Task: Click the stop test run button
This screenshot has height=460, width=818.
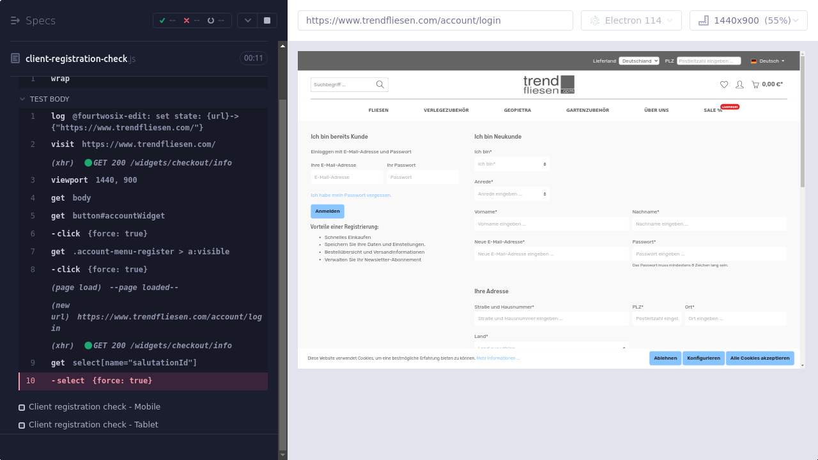Action: coord(267,20)
